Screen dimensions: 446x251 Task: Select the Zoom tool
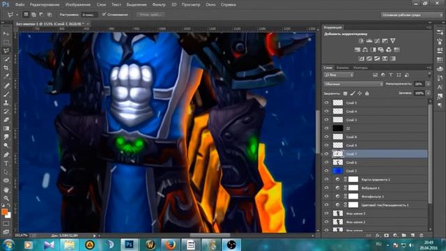6,198
